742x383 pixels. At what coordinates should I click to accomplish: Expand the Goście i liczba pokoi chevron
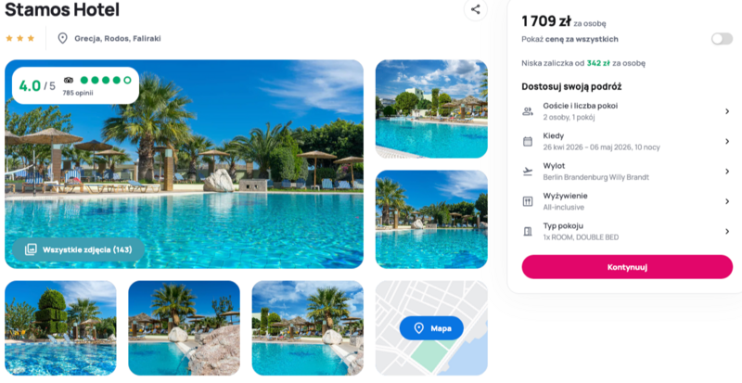pos(727,111)
